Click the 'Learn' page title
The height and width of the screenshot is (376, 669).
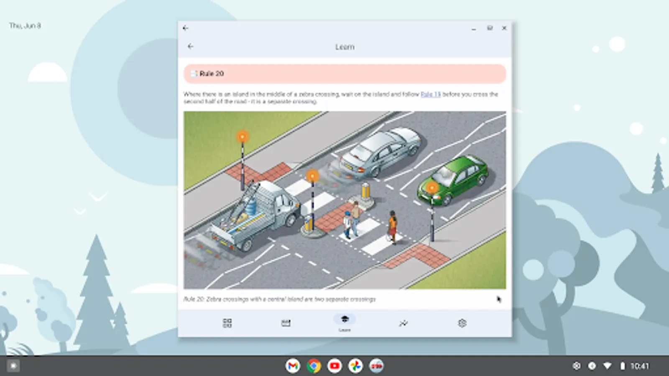[x=345, y=47]
